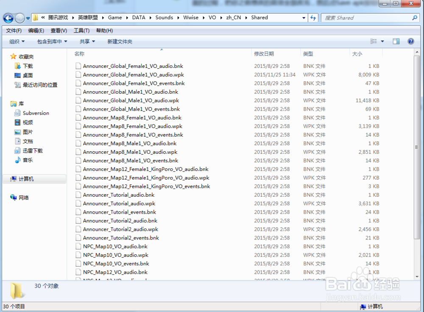
Task: Open the address bar history dropdown
Action: (x=304, y=18)
